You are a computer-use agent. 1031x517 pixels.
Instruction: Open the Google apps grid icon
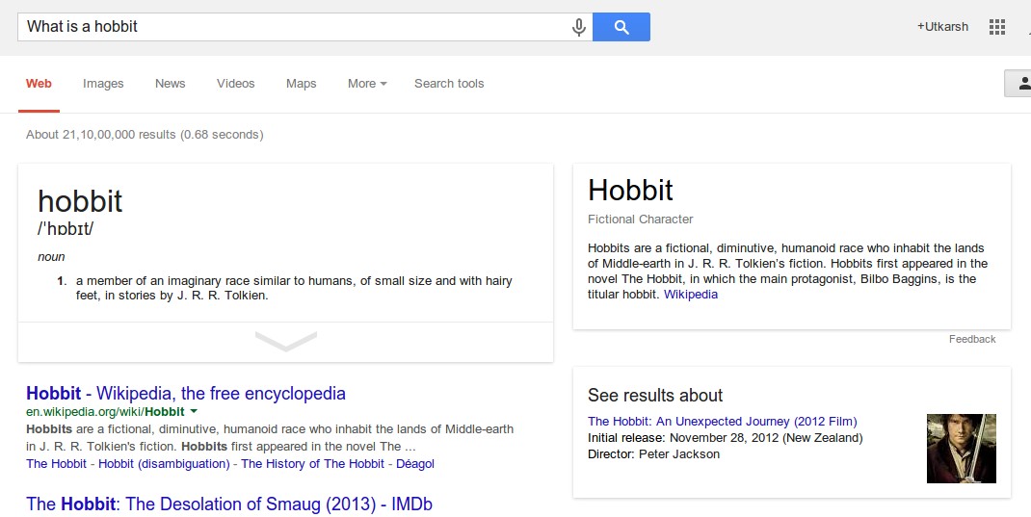pyautogui.click(x=997, y=27)
